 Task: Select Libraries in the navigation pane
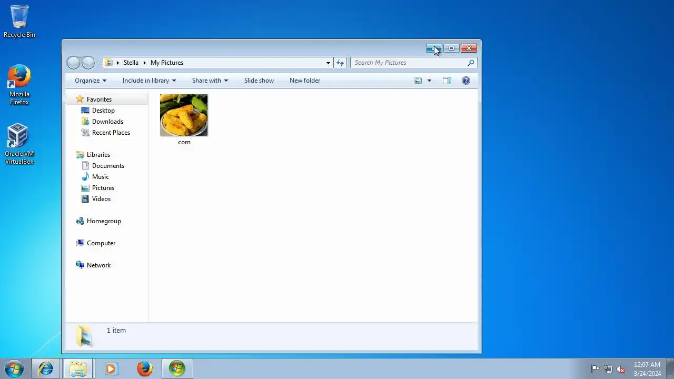pyautogui.click(x=98, y=155)
